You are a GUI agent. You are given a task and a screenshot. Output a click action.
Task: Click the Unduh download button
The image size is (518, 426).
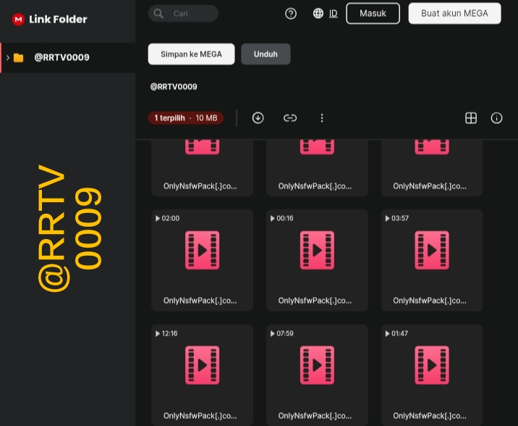[x=266, y=54]
